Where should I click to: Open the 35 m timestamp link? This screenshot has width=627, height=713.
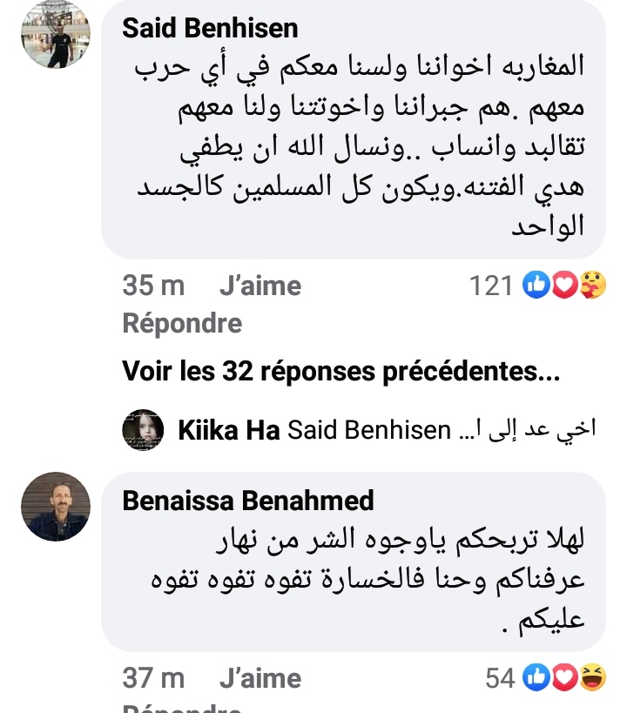(x=153, y=286)
